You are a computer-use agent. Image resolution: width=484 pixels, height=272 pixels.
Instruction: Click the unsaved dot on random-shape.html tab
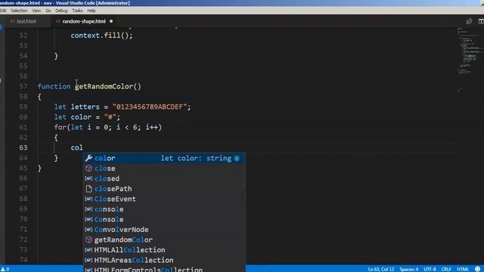[x=111, y=21]
